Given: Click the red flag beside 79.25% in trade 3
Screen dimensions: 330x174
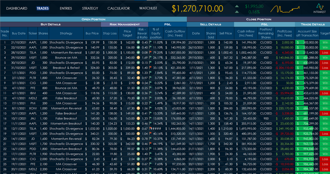Looking at the screenshot, I should 150,52.
